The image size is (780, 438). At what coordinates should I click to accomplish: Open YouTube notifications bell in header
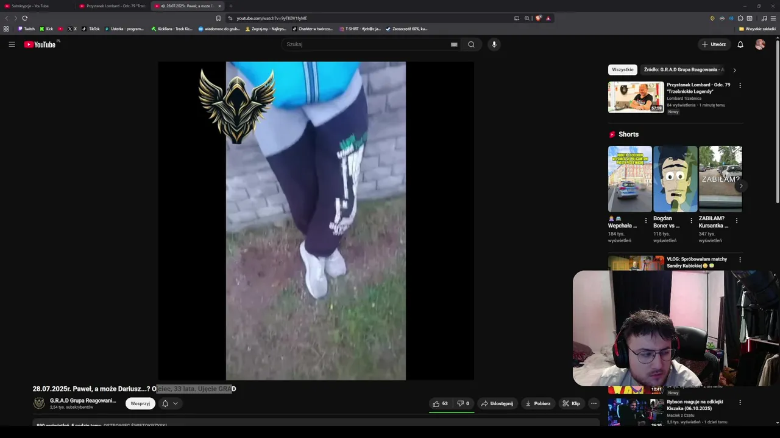tap(740, 44)
